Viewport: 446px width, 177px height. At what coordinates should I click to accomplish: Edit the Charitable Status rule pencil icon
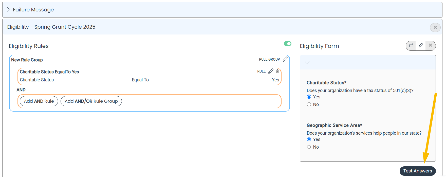point(271,71)
